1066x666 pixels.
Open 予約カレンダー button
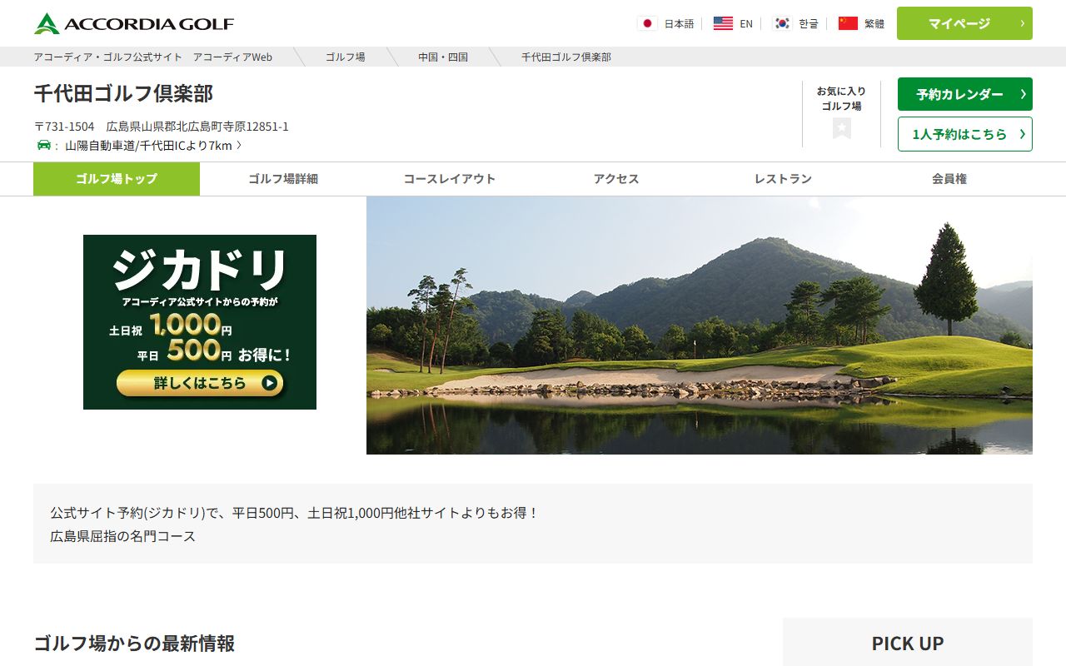(964, 94)
